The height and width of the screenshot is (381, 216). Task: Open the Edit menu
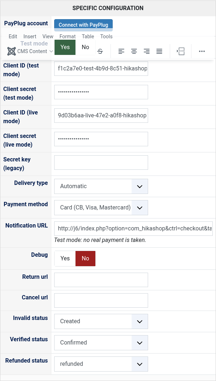pyautogui.click(x=13, y=36)
